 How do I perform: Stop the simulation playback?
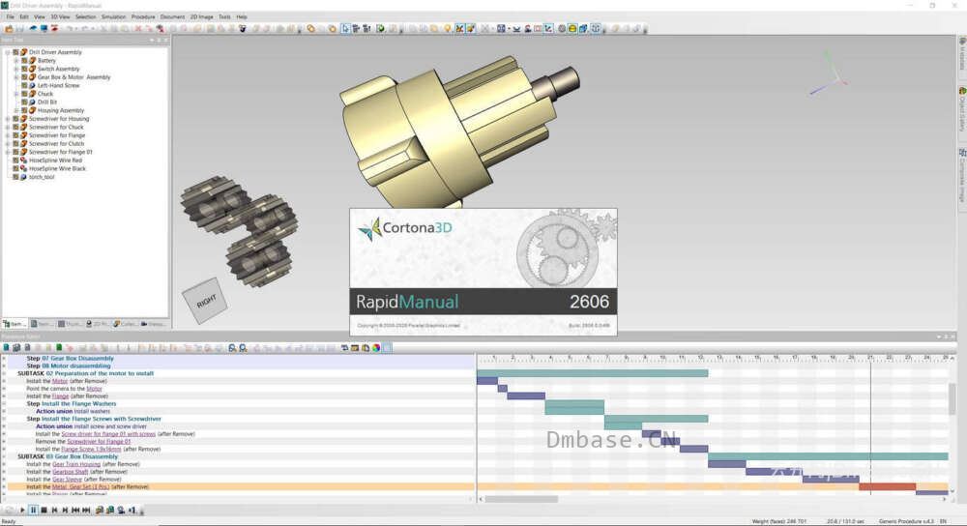coord(44,510)
